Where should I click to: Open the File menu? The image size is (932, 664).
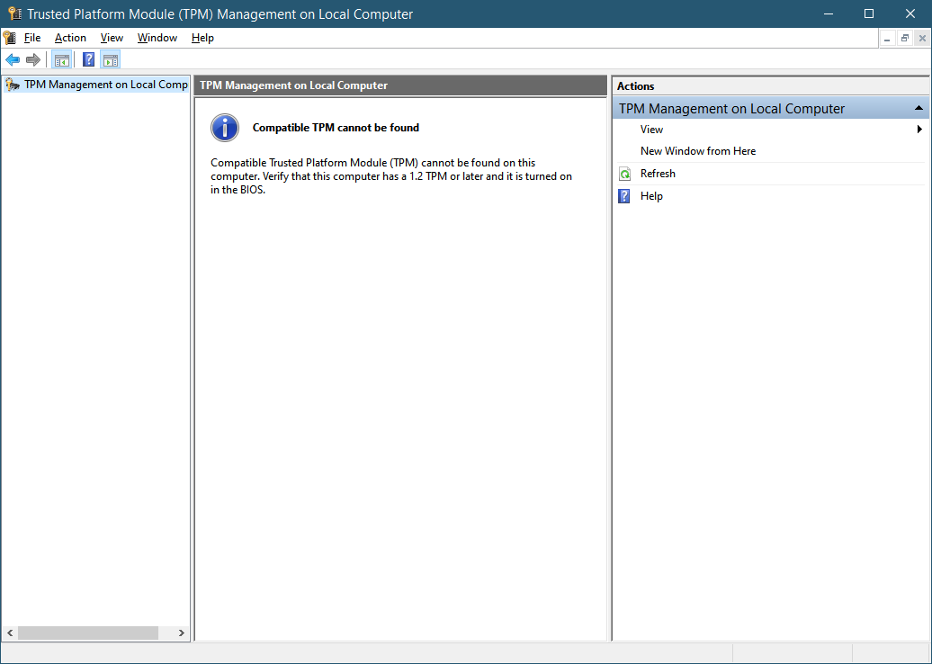click(32, 38)
